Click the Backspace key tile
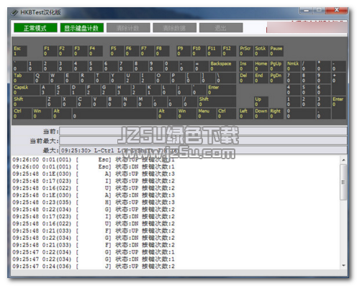357x286 pixels. coord(222,66)
